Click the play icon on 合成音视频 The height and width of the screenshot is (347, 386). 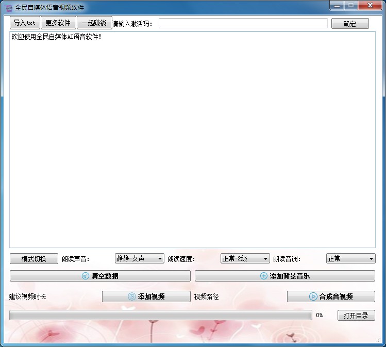coord(313,296)
